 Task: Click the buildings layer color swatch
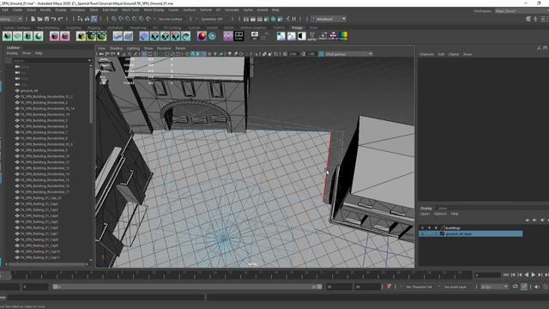tap(443, 227)
